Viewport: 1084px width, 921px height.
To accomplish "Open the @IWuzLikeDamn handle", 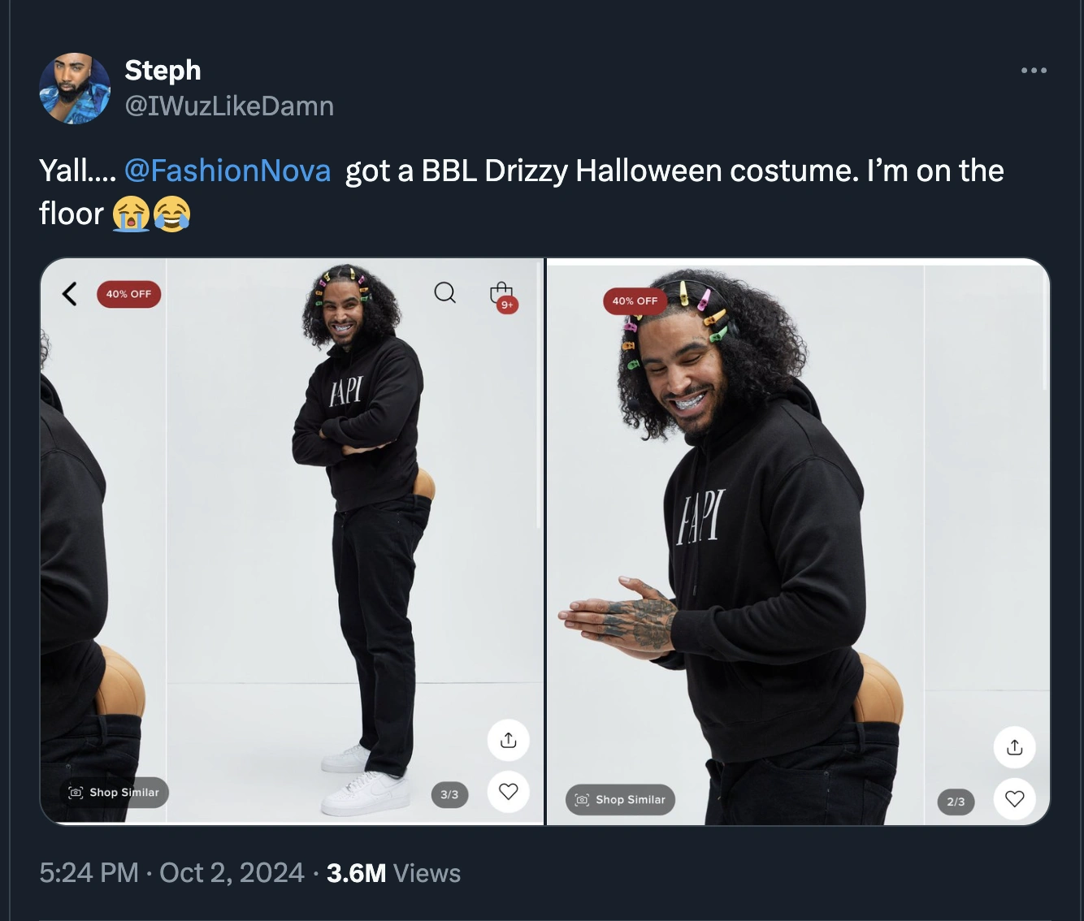I will click(229, 106).
